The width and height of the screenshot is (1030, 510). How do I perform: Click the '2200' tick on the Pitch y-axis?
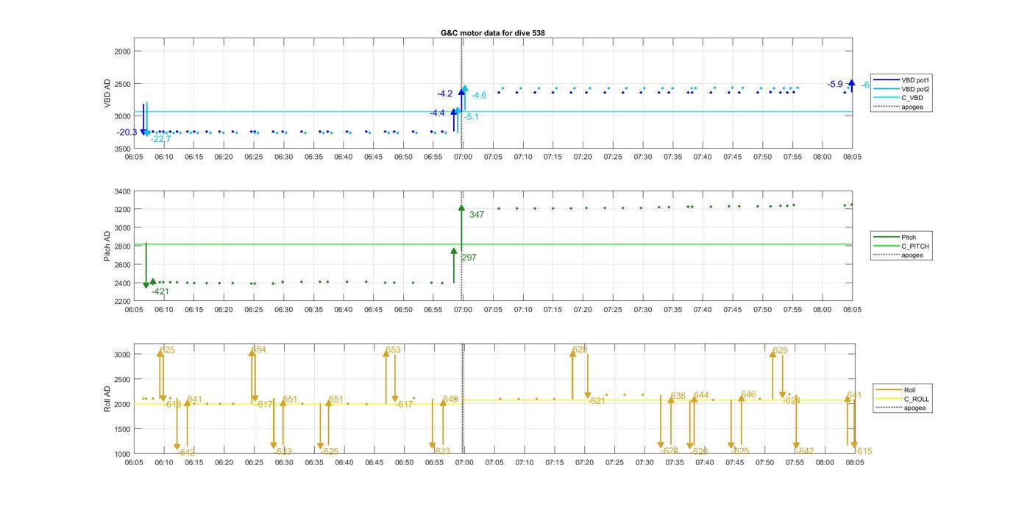122,301
